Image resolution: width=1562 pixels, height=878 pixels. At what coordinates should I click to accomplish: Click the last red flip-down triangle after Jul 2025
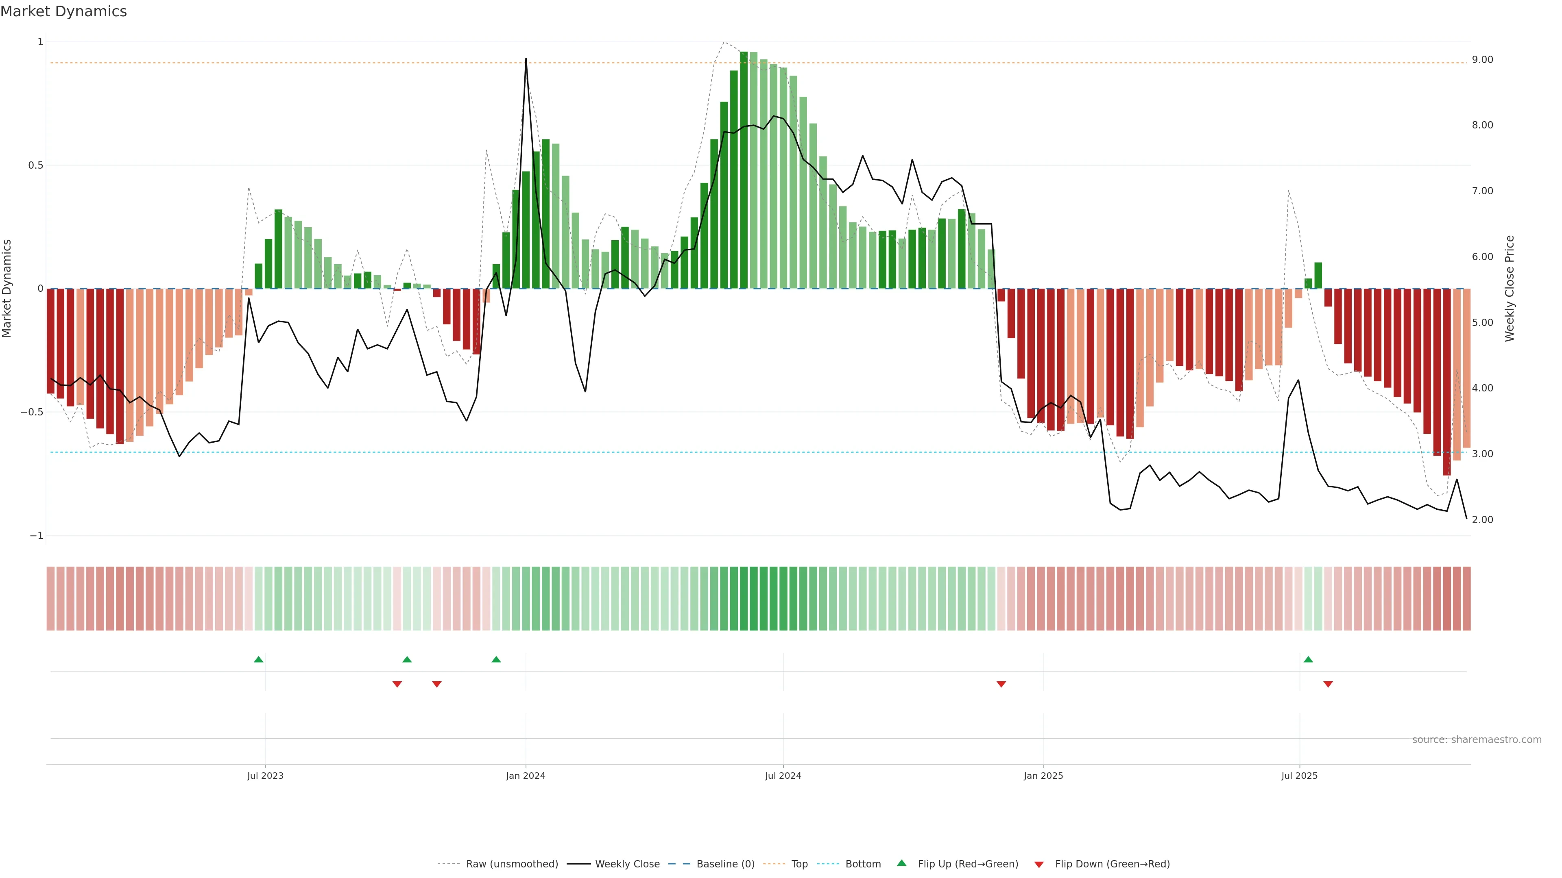1328,684
